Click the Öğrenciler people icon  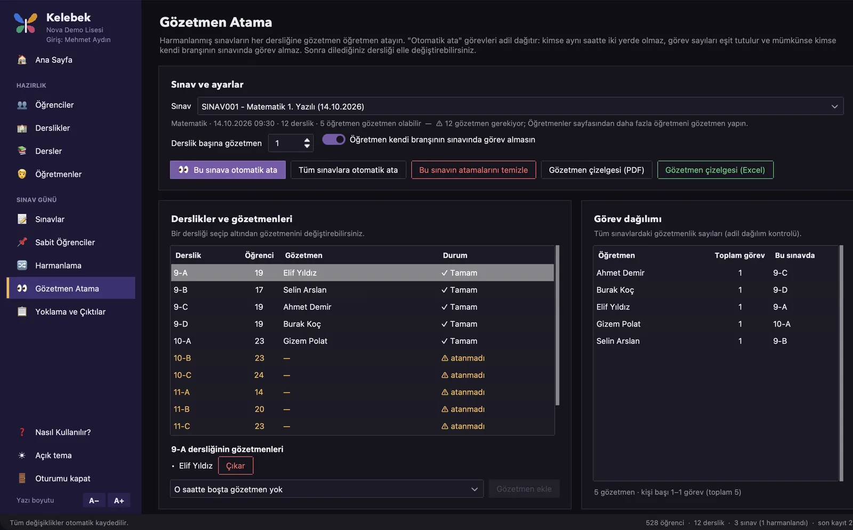tap(22, 105)
